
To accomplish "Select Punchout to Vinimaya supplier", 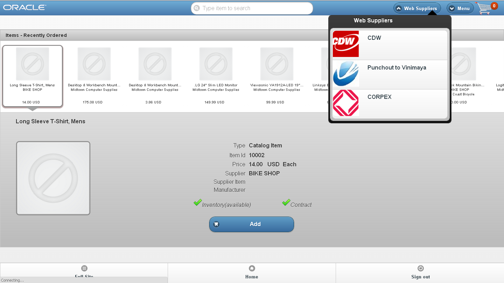I will pyautogui.click(x=390, y=74).
